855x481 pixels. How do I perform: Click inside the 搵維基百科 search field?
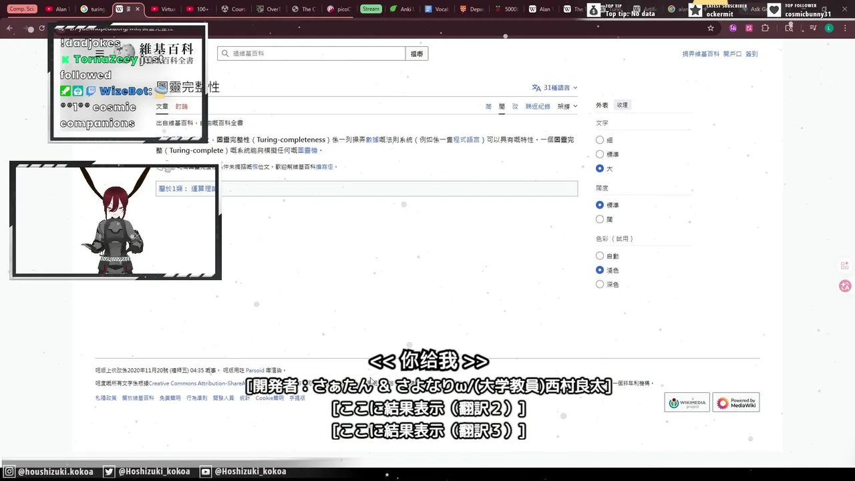coord(311,53)
